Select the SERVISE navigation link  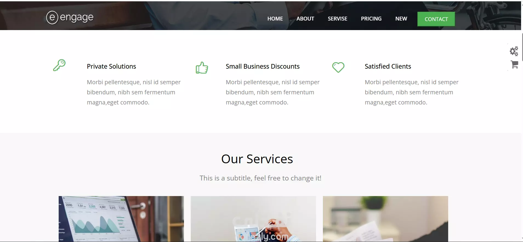(x=337, y=19)
